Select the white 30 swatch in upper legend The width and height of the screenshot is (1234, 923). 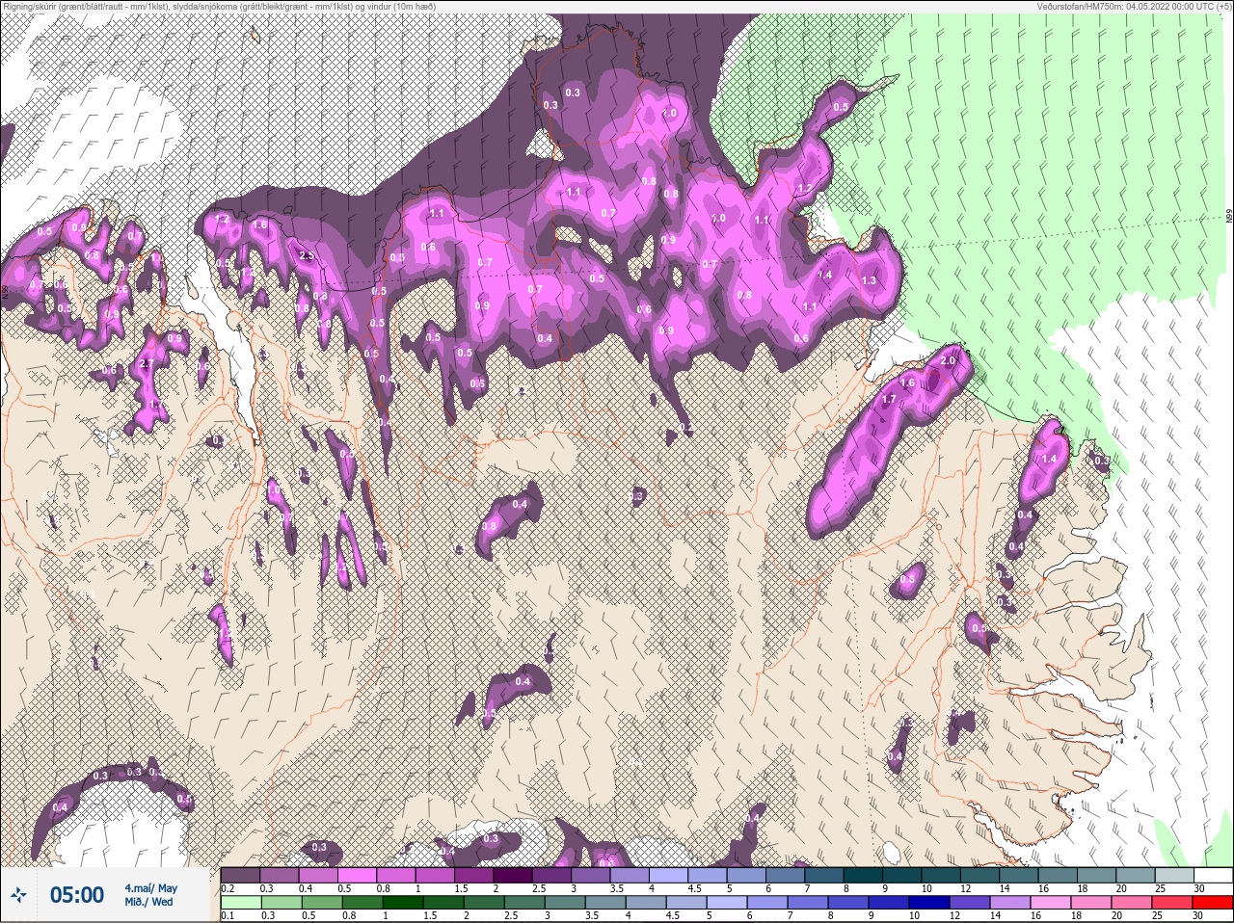1214,875
